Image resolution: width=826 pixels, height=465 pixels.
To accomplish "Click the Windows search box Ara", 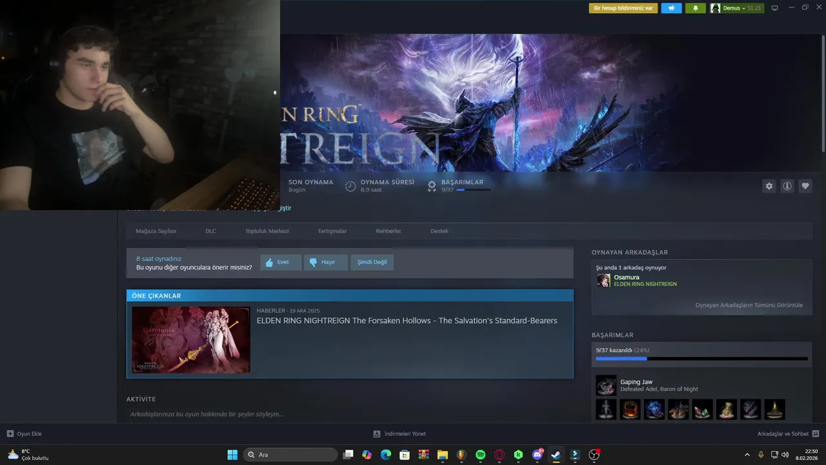I will pyautogui.click(x=290, y=455).
